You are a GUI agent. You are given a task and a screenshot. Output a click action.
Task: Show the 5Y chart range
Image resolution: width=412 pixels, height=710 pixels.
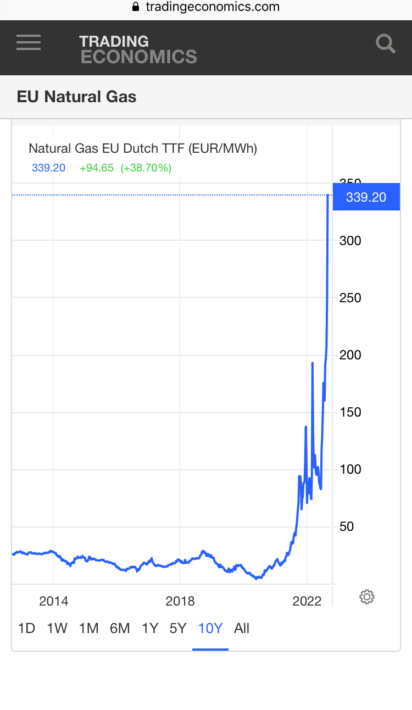click(x=178, y=628)
